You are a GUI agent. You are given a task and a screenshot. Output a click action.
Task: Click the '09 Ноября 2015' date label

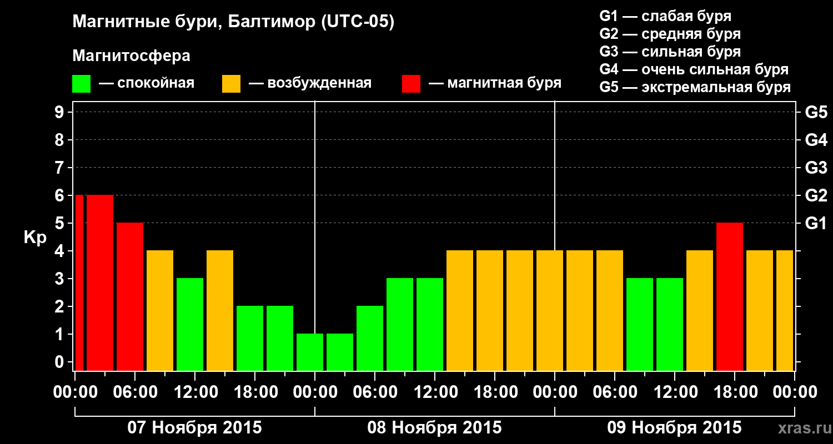pos(674,428)
